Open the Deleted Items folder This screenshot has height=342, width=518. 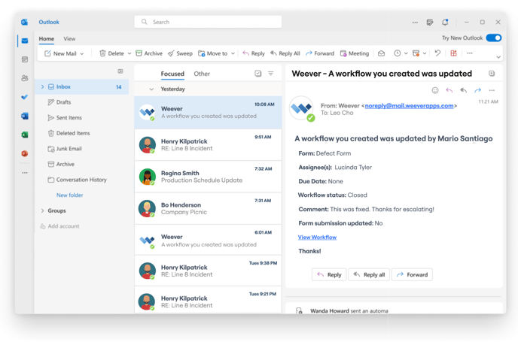coord(73,133)
